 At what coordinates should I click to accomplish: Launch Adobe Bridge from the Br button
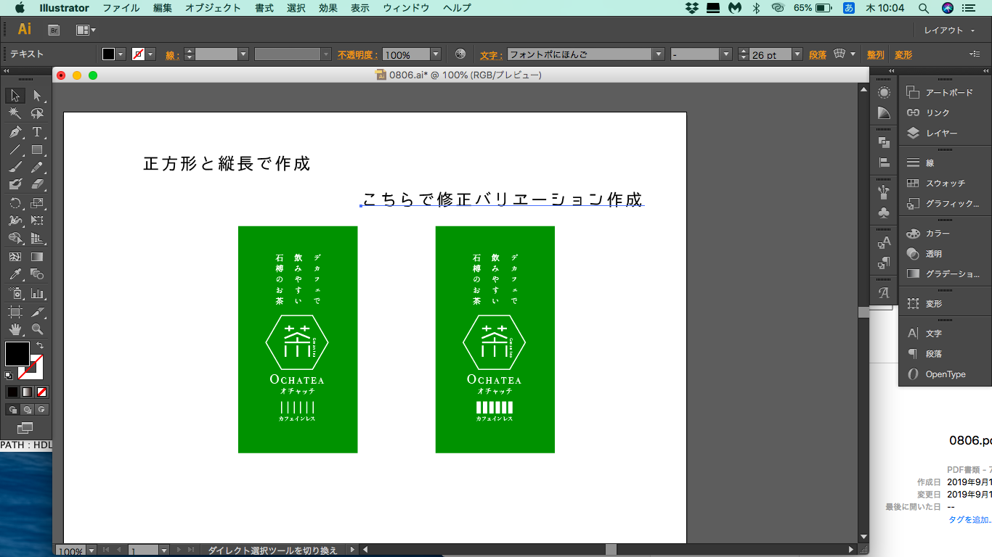54,30
